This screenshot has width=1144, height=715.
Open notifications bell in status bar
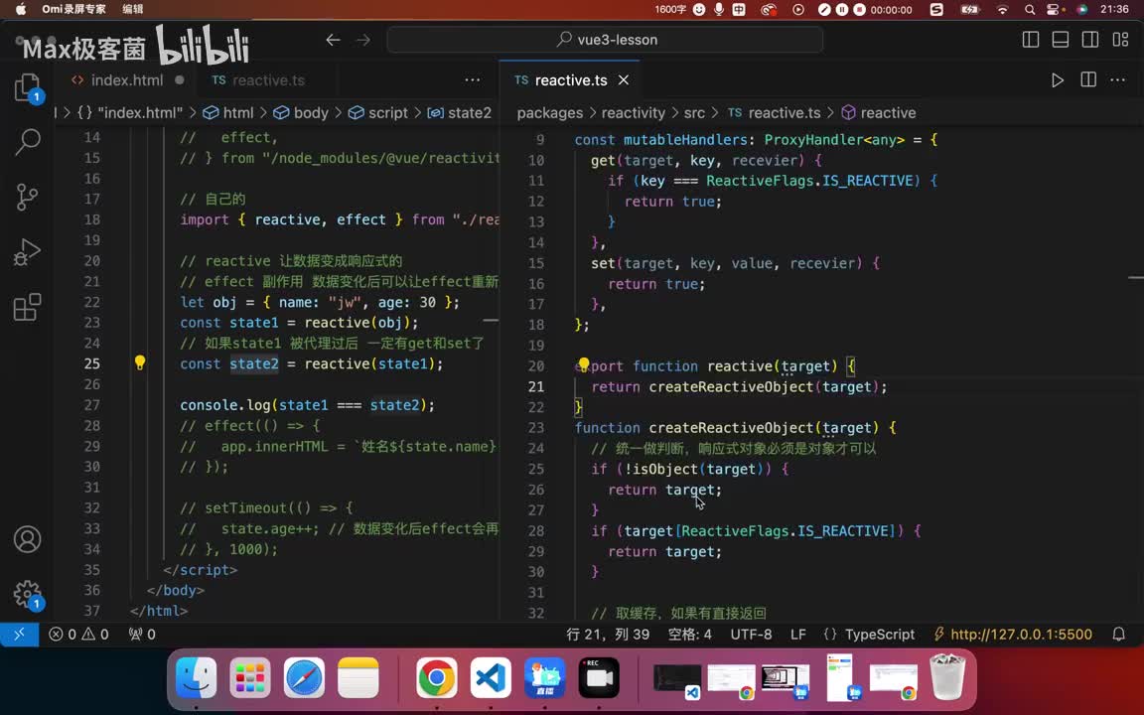pos(1118,634)
